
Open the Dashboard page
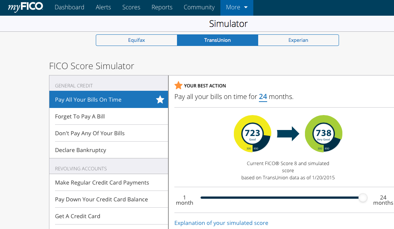(69, 7)
